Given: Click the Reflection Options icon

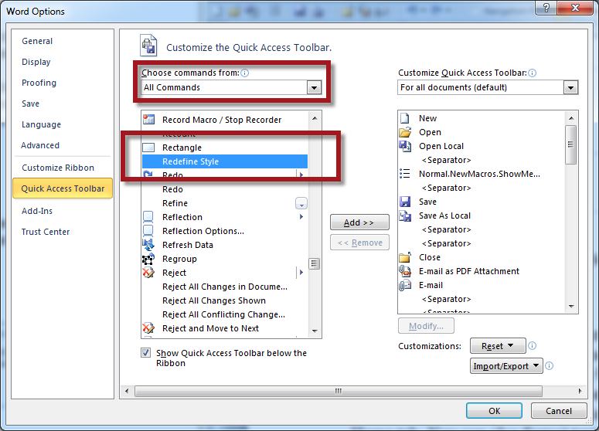Looking at the screenshot, I should pos(148,231).
